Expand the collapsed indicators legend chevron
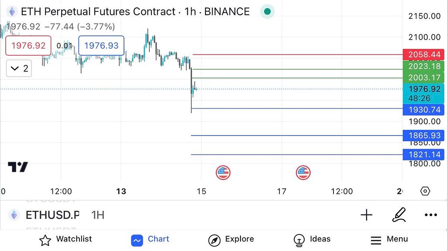Viewport: 447px width, 251px height. (19, 68)
